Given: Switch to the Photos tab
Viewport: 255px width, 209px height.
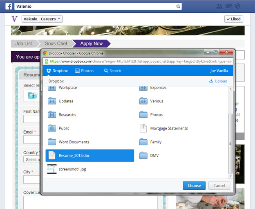Looking at the screenshot, I should (85, 71).
